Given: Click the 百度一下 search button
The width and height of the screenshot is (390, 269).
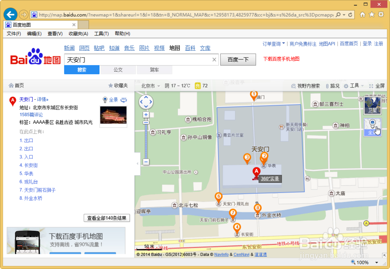Looking at the screenshot, I should 238,60.
